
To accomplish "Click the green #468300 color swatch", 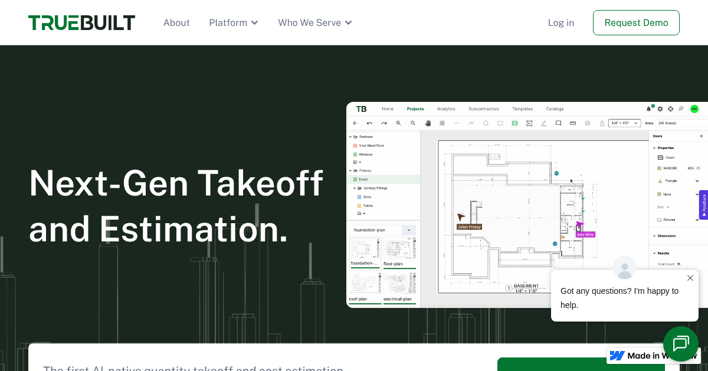I will point(659,168).
